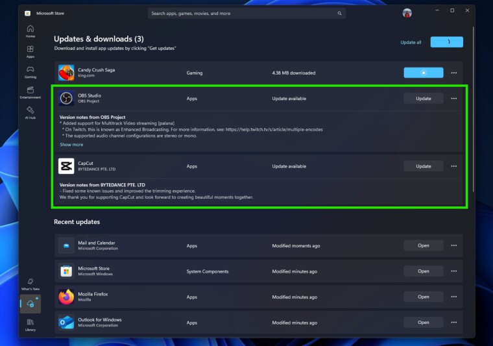The height and width of the screenshot is (346, 493).
Task: Expand OBS version notes with Show more
Action: click(x=71, y=145)
